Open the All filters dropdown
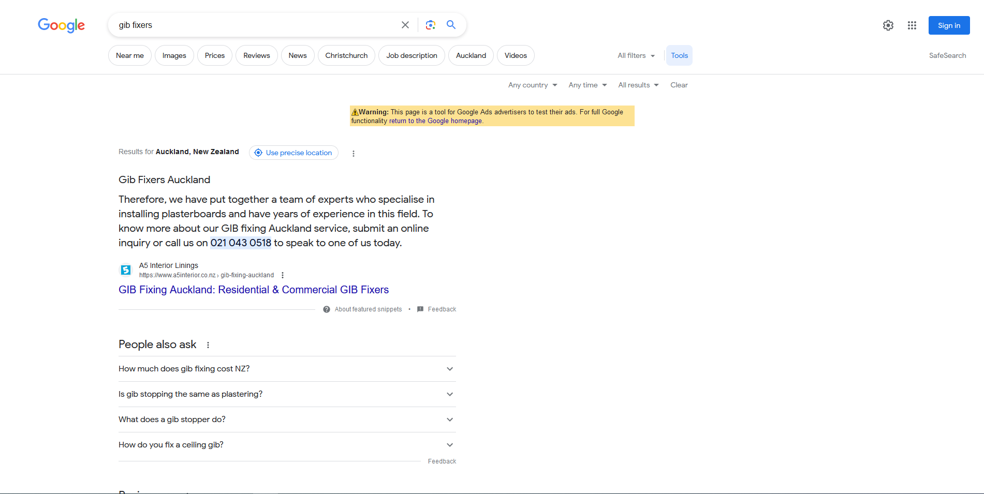Screen dimensions: 984x494 pyautogui.click(x=636, y=55)
